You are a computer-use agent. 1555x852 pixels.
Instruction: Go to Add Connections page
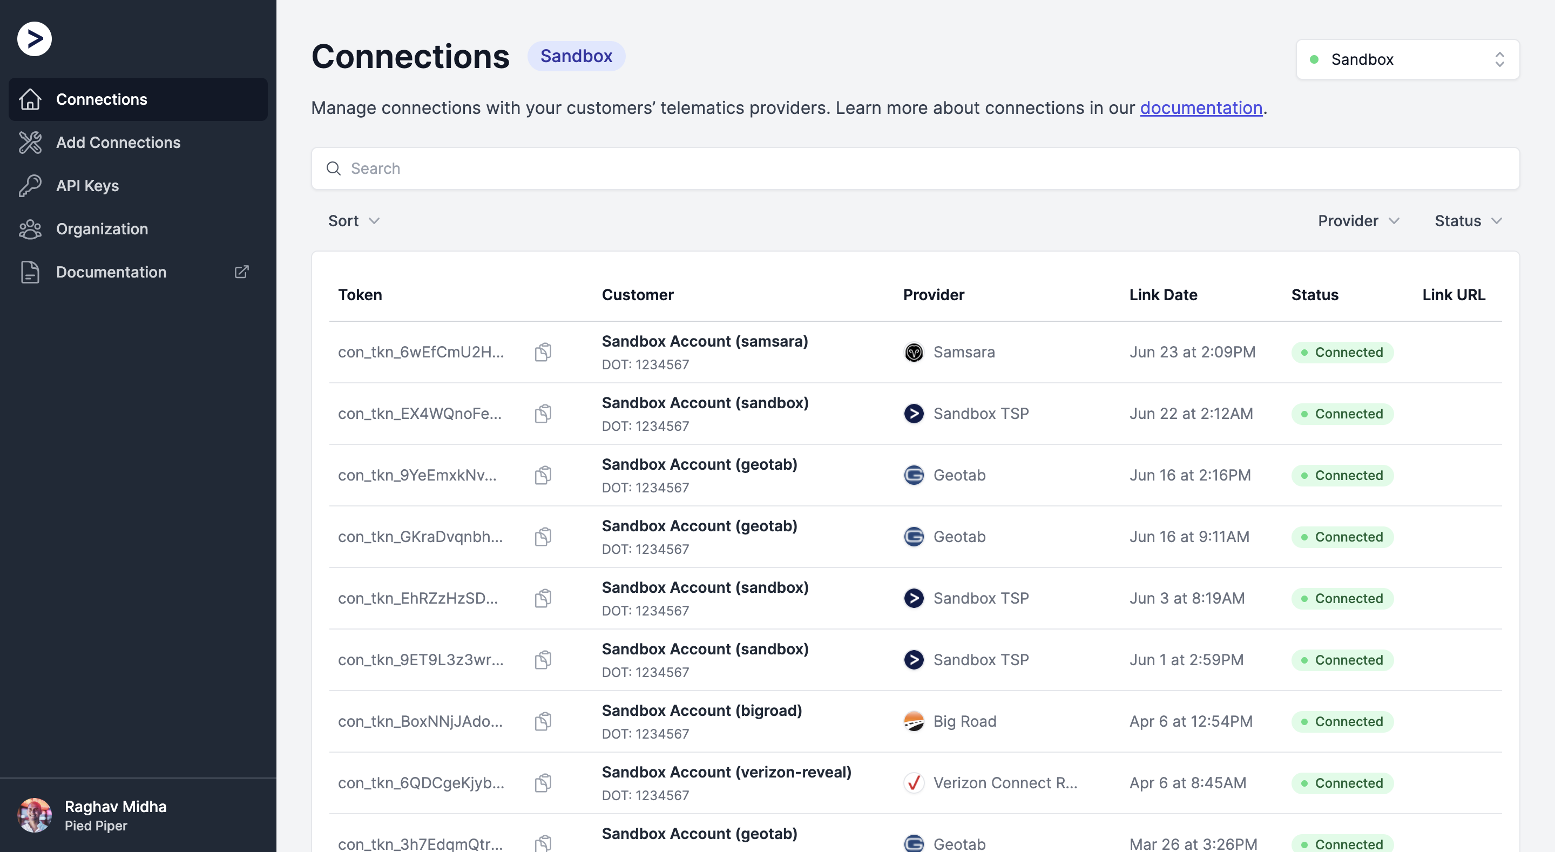[118, 143]
